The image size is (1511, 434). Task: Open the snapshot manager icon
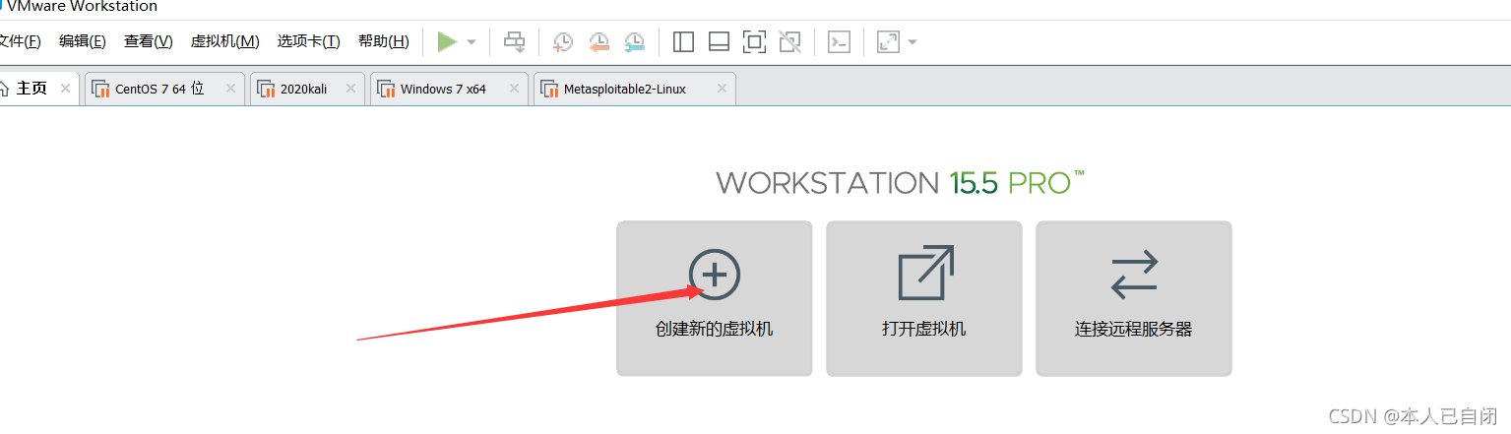[x=635, y=41]
